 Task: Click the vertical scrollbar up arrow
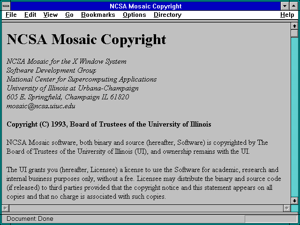pyautogui.click(x=294, y=26)
